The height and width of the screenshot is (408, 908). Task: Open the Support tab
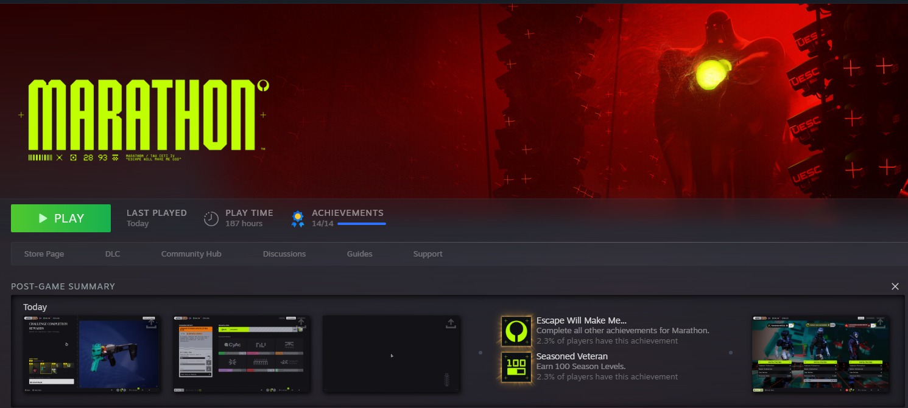tap(428, 254)
